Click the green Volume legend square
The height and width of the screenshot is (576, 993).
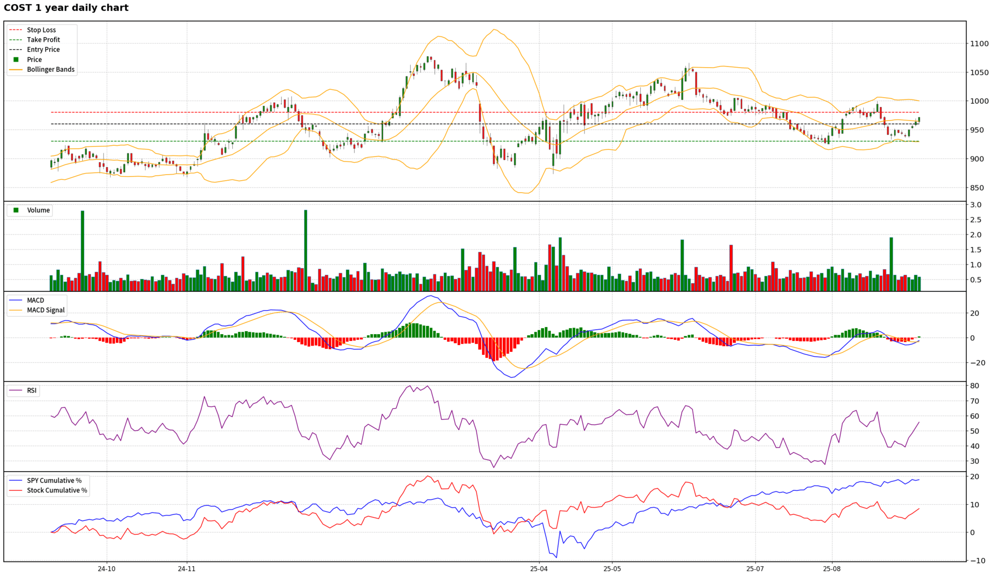pyautogui.click(x=16, y=210)
